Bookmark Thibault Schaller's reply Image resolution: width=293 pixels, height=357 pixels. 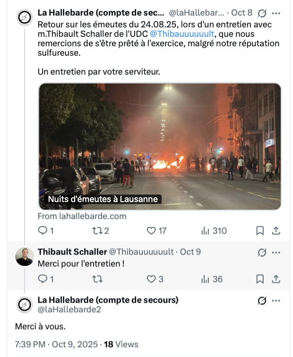tap(259, 279)
